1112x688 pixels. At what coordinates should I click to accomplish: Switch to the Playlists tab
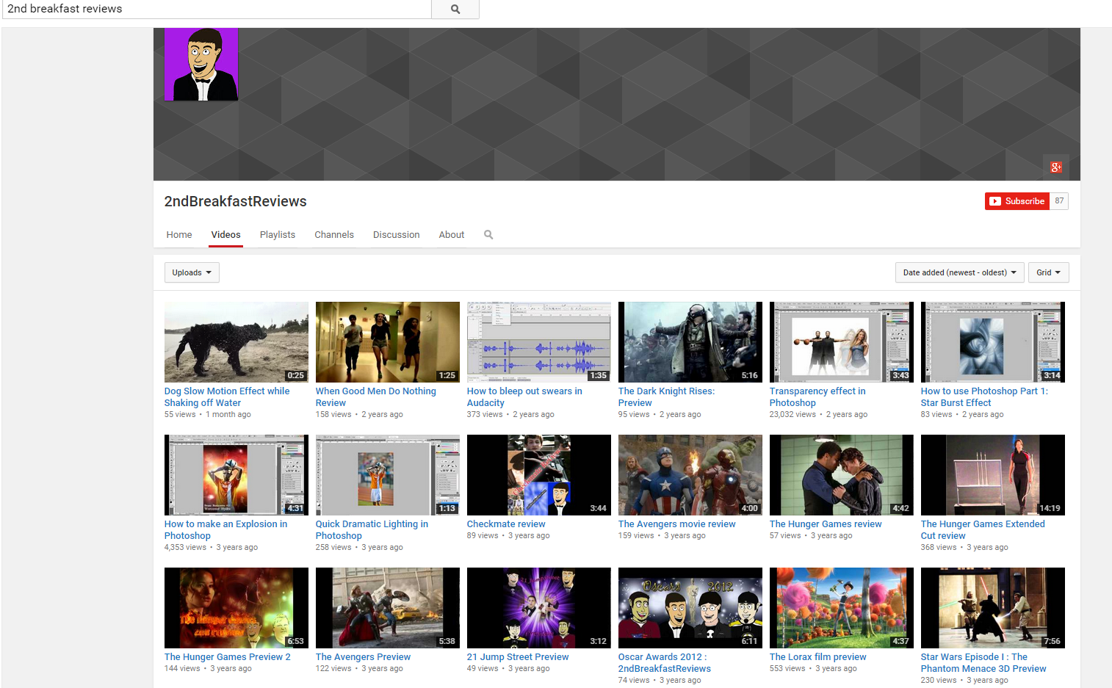(x=278, y=235)
